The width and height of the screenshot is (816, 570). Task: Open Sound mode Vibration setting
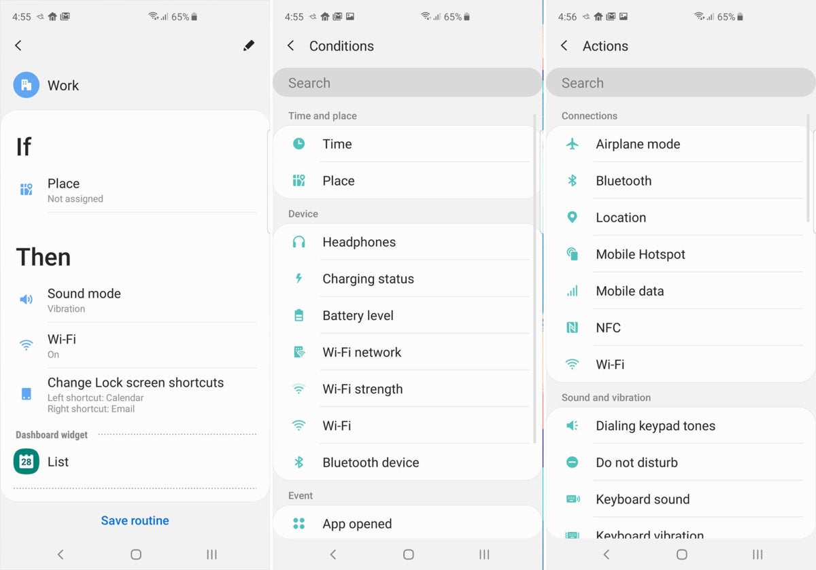pos(136,300)
